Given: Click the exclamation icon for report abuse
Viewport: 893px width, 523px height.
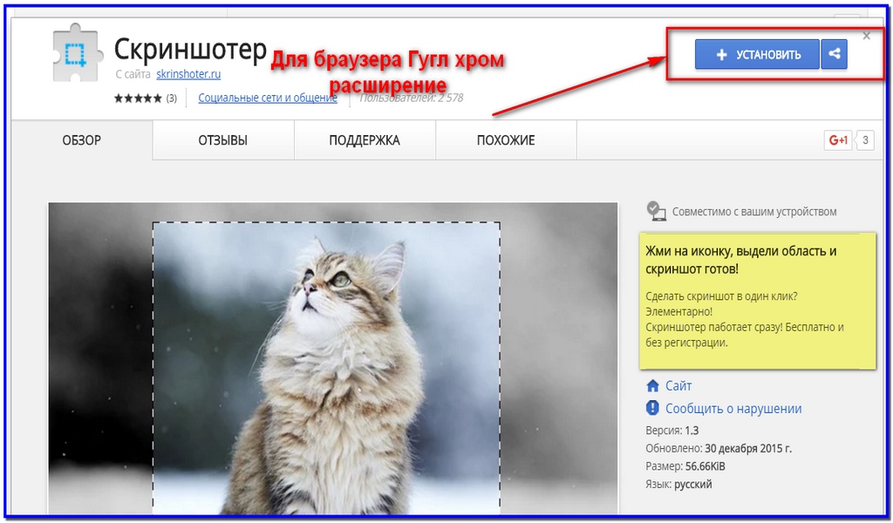Looking at the screenshot, I should point(652,408).
